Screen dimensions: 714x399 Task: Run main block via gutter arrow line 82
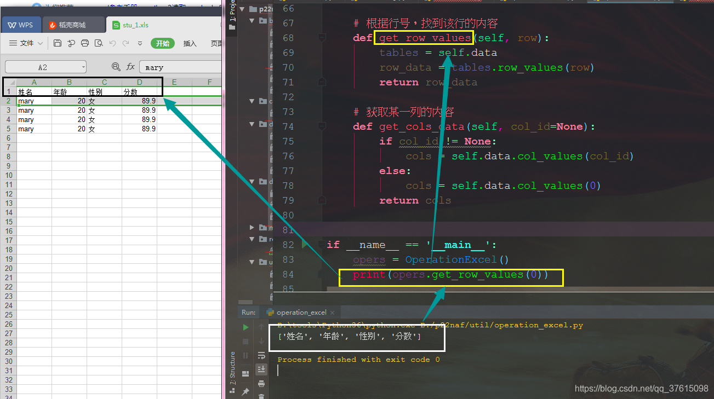coord(305,245)
